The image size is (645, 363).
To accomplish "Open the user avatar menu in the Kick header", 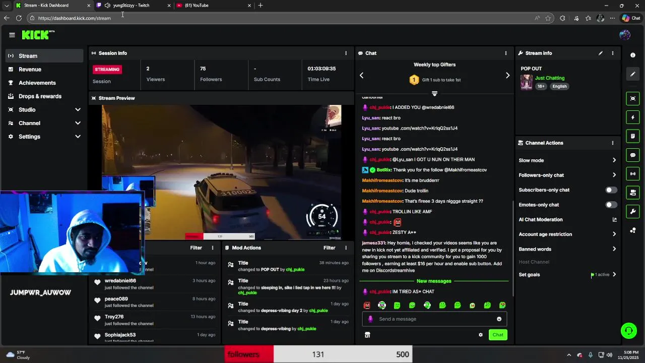I will tap(625, 35).
